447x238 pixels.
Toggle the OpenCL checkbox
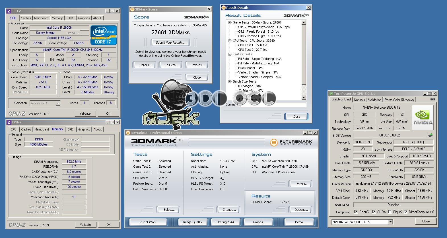coord(356,212)
